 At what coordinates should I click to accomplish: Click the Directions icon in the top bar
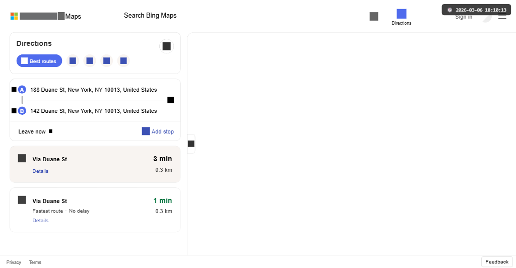(401, 17)
